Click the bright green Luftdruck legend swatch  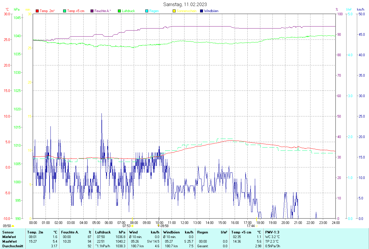[119, 11]
